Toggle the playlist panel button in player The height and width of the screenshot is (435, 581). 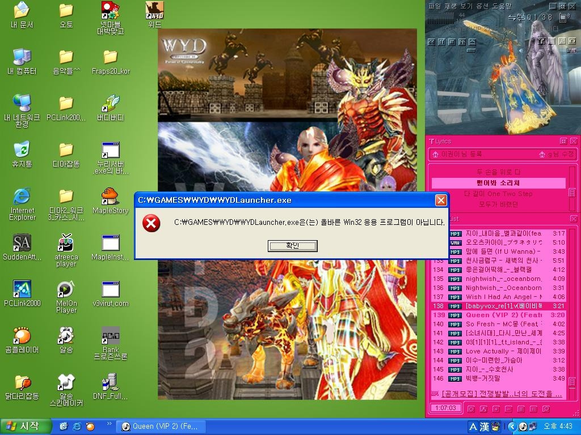click(551, 41)
